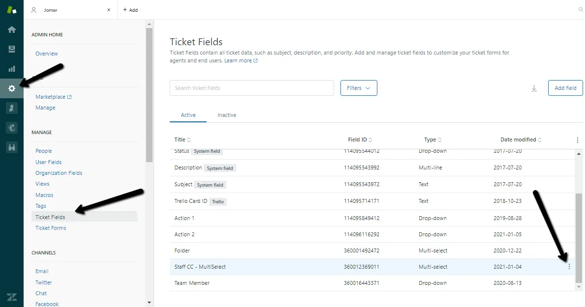Open Views in the admin menu

tap(42, 184)
